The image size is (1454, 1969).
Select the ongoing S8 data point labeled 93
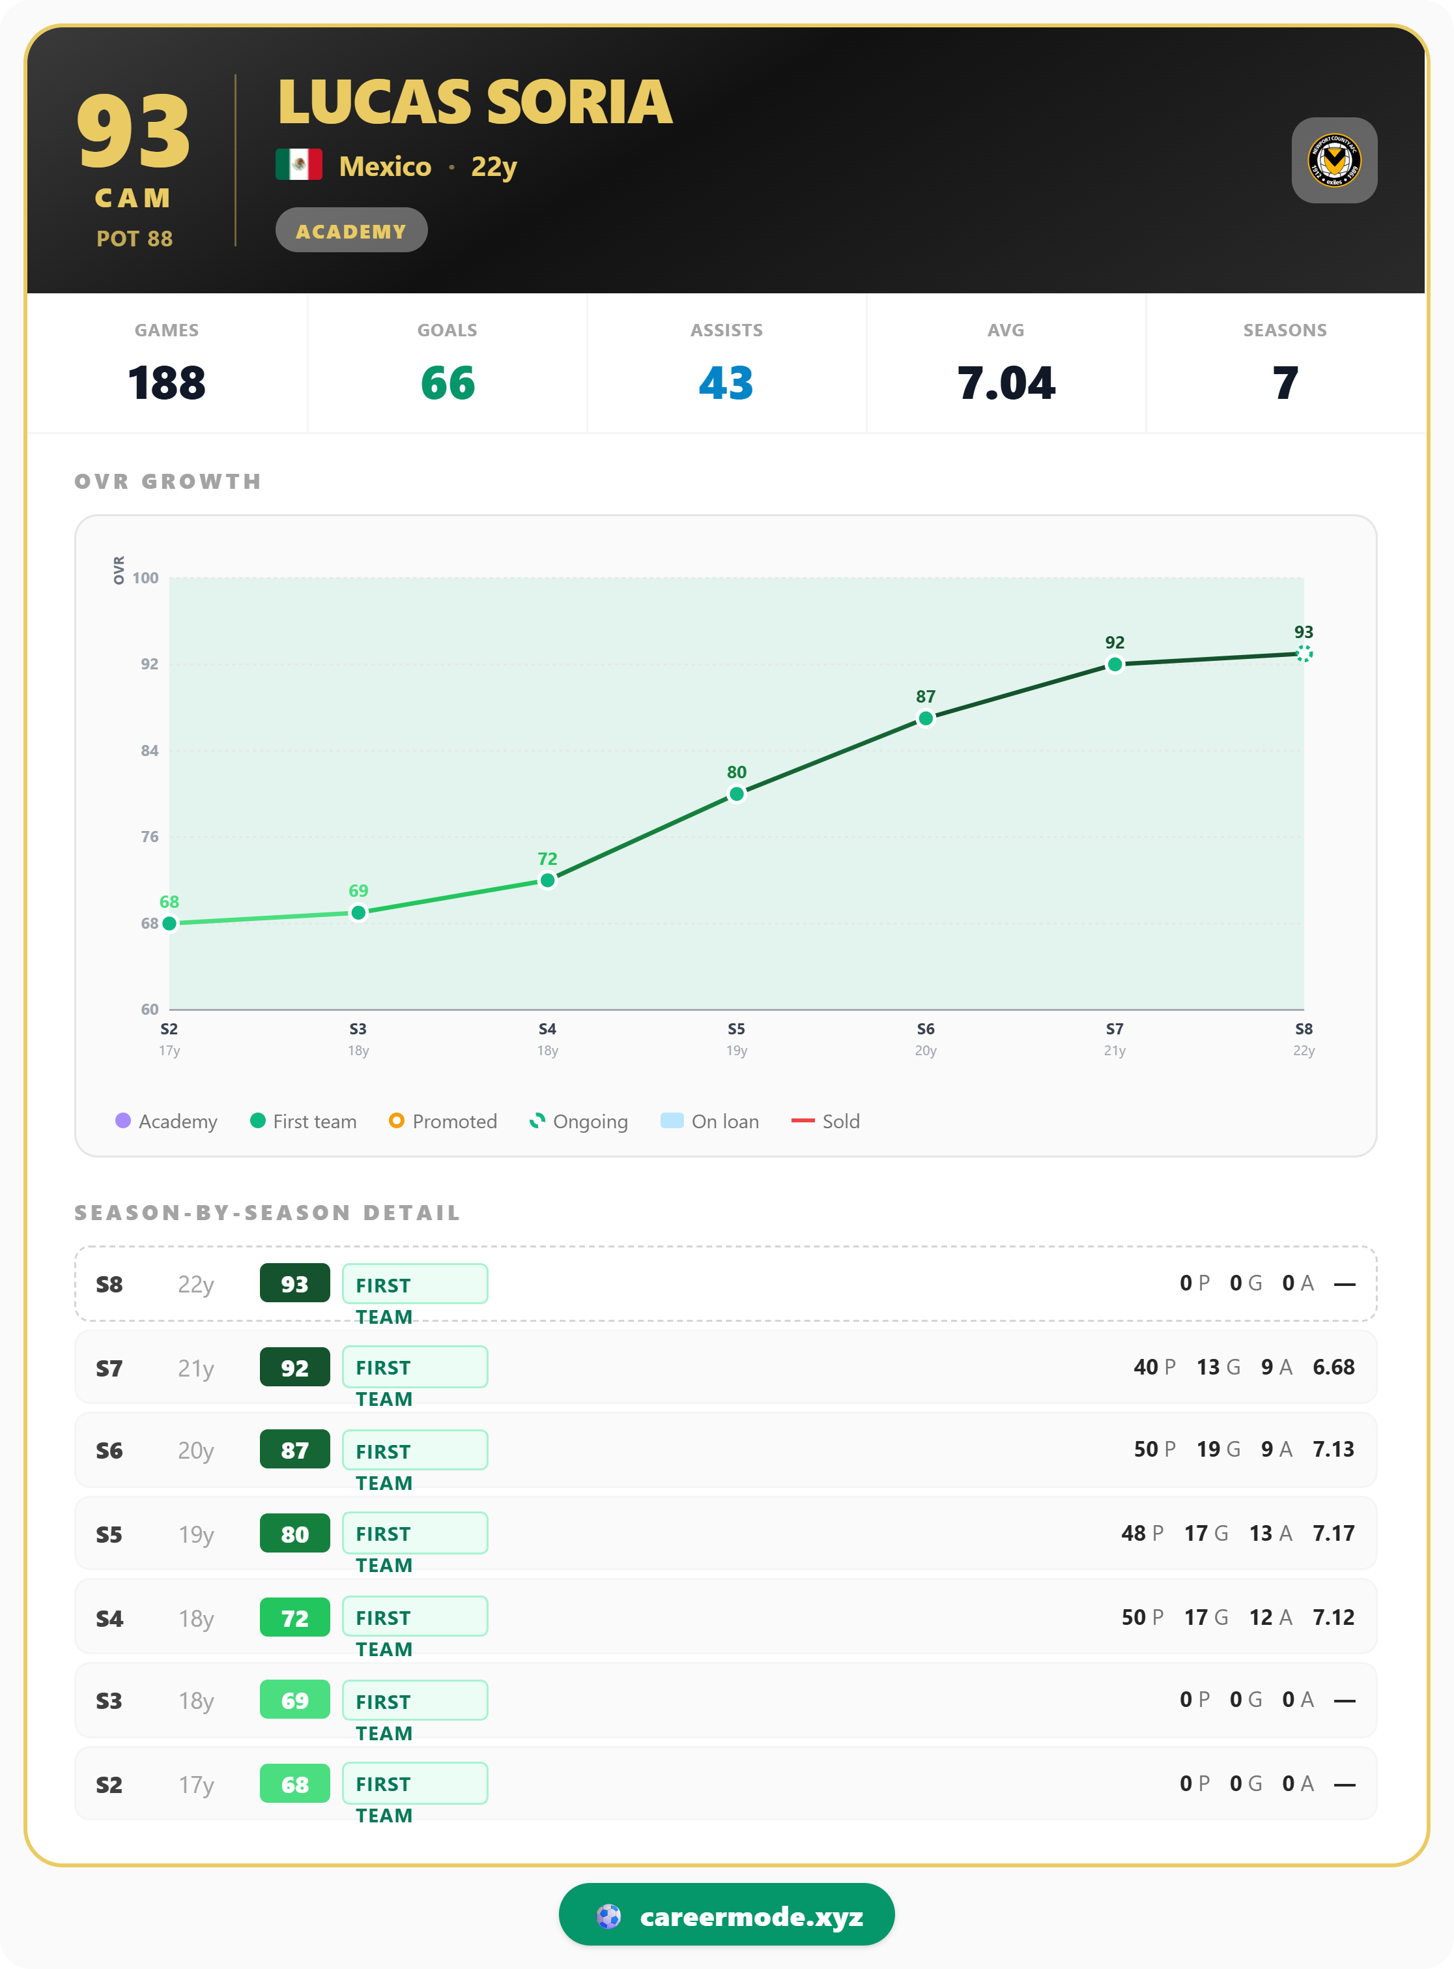pos(1304,653)
